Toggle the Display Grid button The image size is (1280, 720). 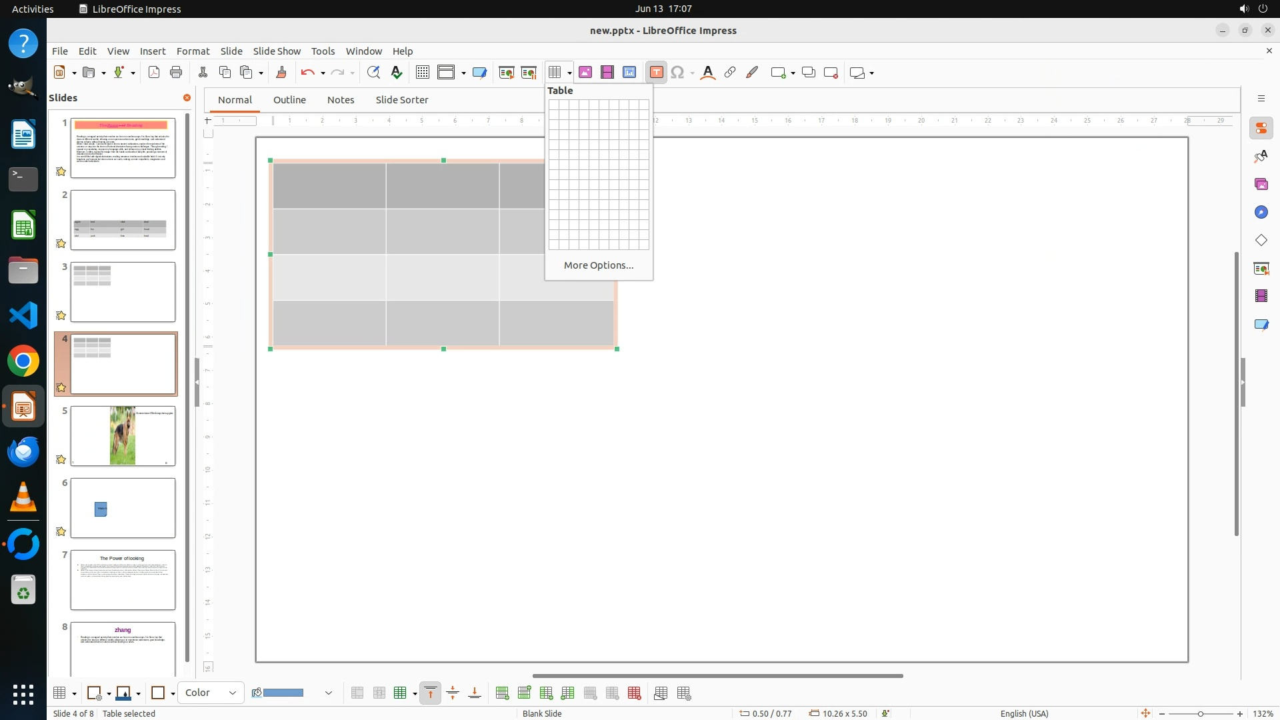click(422, 73)
